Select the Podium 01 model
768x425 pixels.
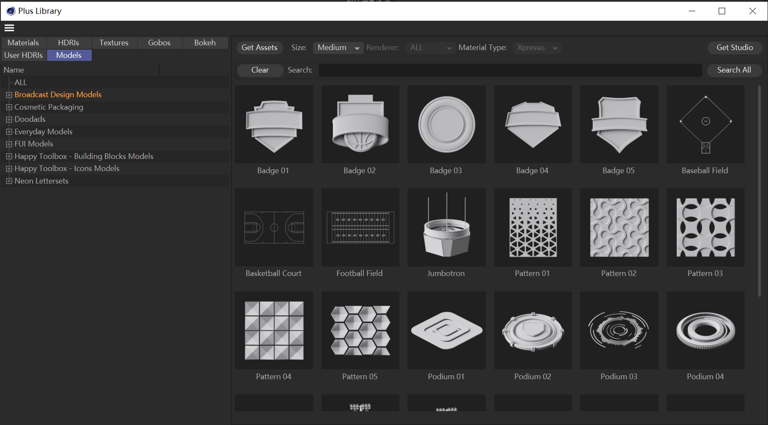[x=447, y=330]
